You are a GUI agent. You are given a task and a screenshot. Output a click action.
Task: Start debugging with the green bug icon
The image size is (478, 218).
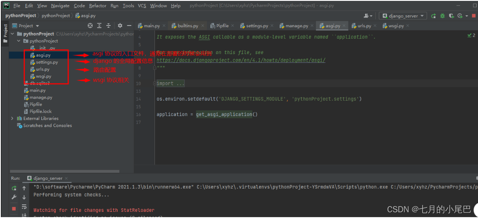click(442, 16)
